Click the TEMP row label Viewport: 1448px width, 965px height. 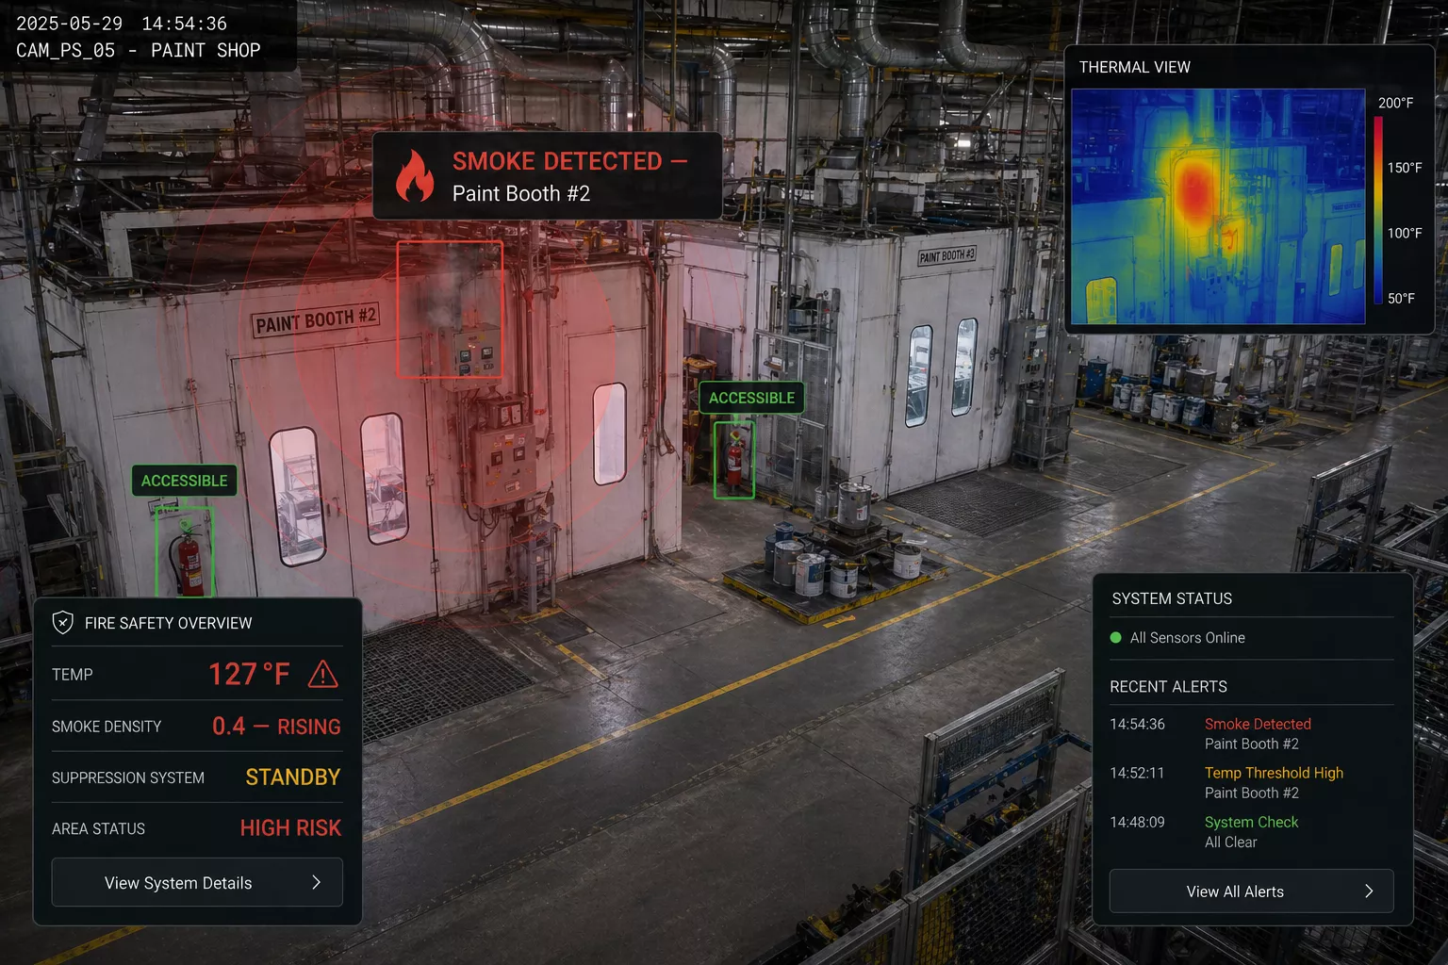pyautogui.click(x=73, y=675)
